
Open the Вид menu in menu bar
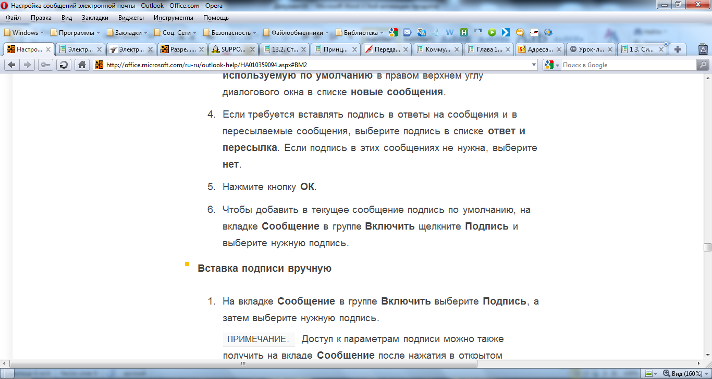(x=67, y=18)
